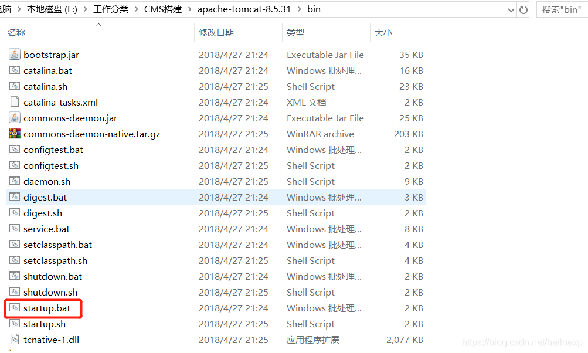
Task: Expand the chevron after 本地磁盘 (F:)
Action: (x=86, y=9)
